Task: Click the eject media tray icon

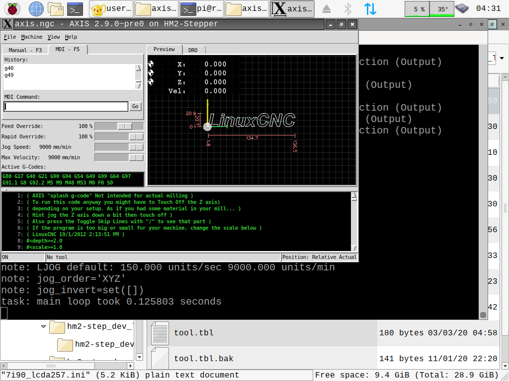Action: pos(327,9)
